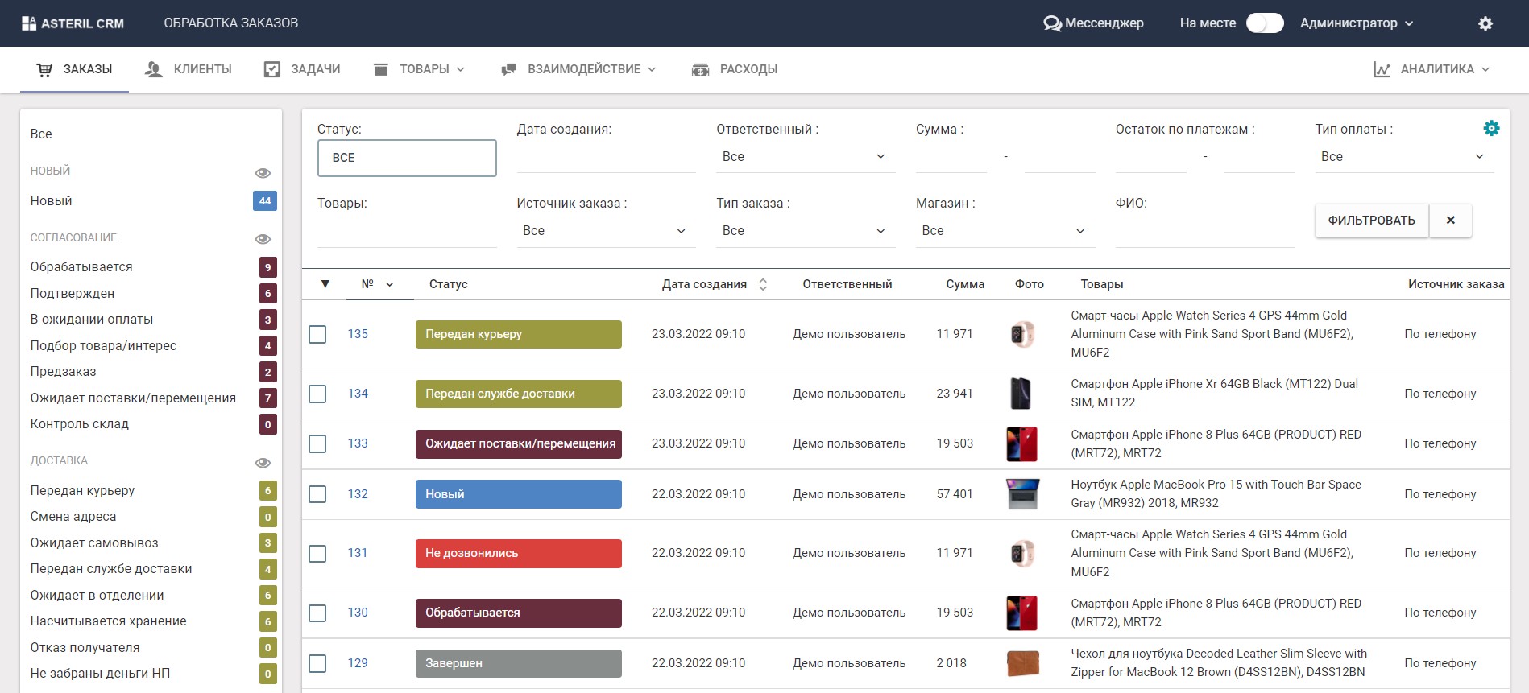Open the "Тип оплаты" dropdown
The width and height of the screenshot is (1529, 693).
click(x=1403, y=157)
